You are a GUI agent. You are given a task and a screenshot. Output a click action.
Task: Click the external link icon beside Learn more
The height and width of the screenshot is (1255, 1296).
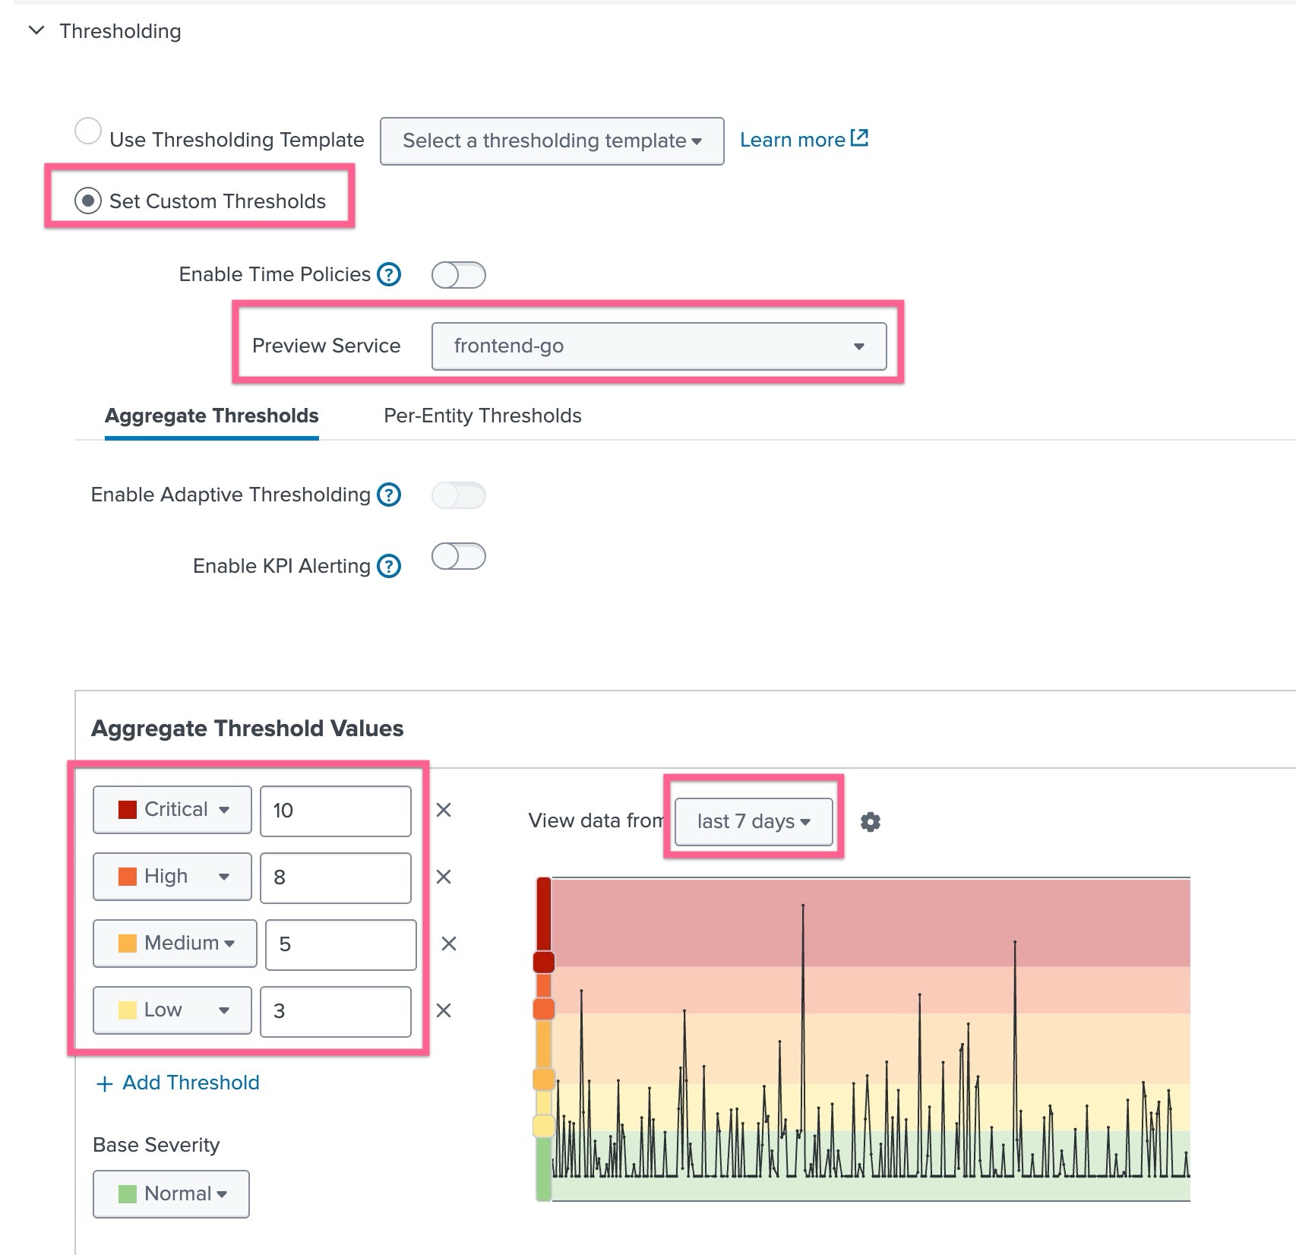(x=859, y=138)
